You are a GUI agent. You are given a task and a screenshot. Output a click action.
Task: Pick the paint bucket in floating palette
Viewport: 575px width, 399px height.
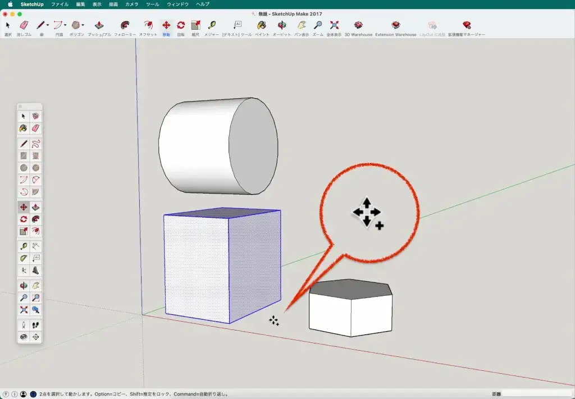24,129
